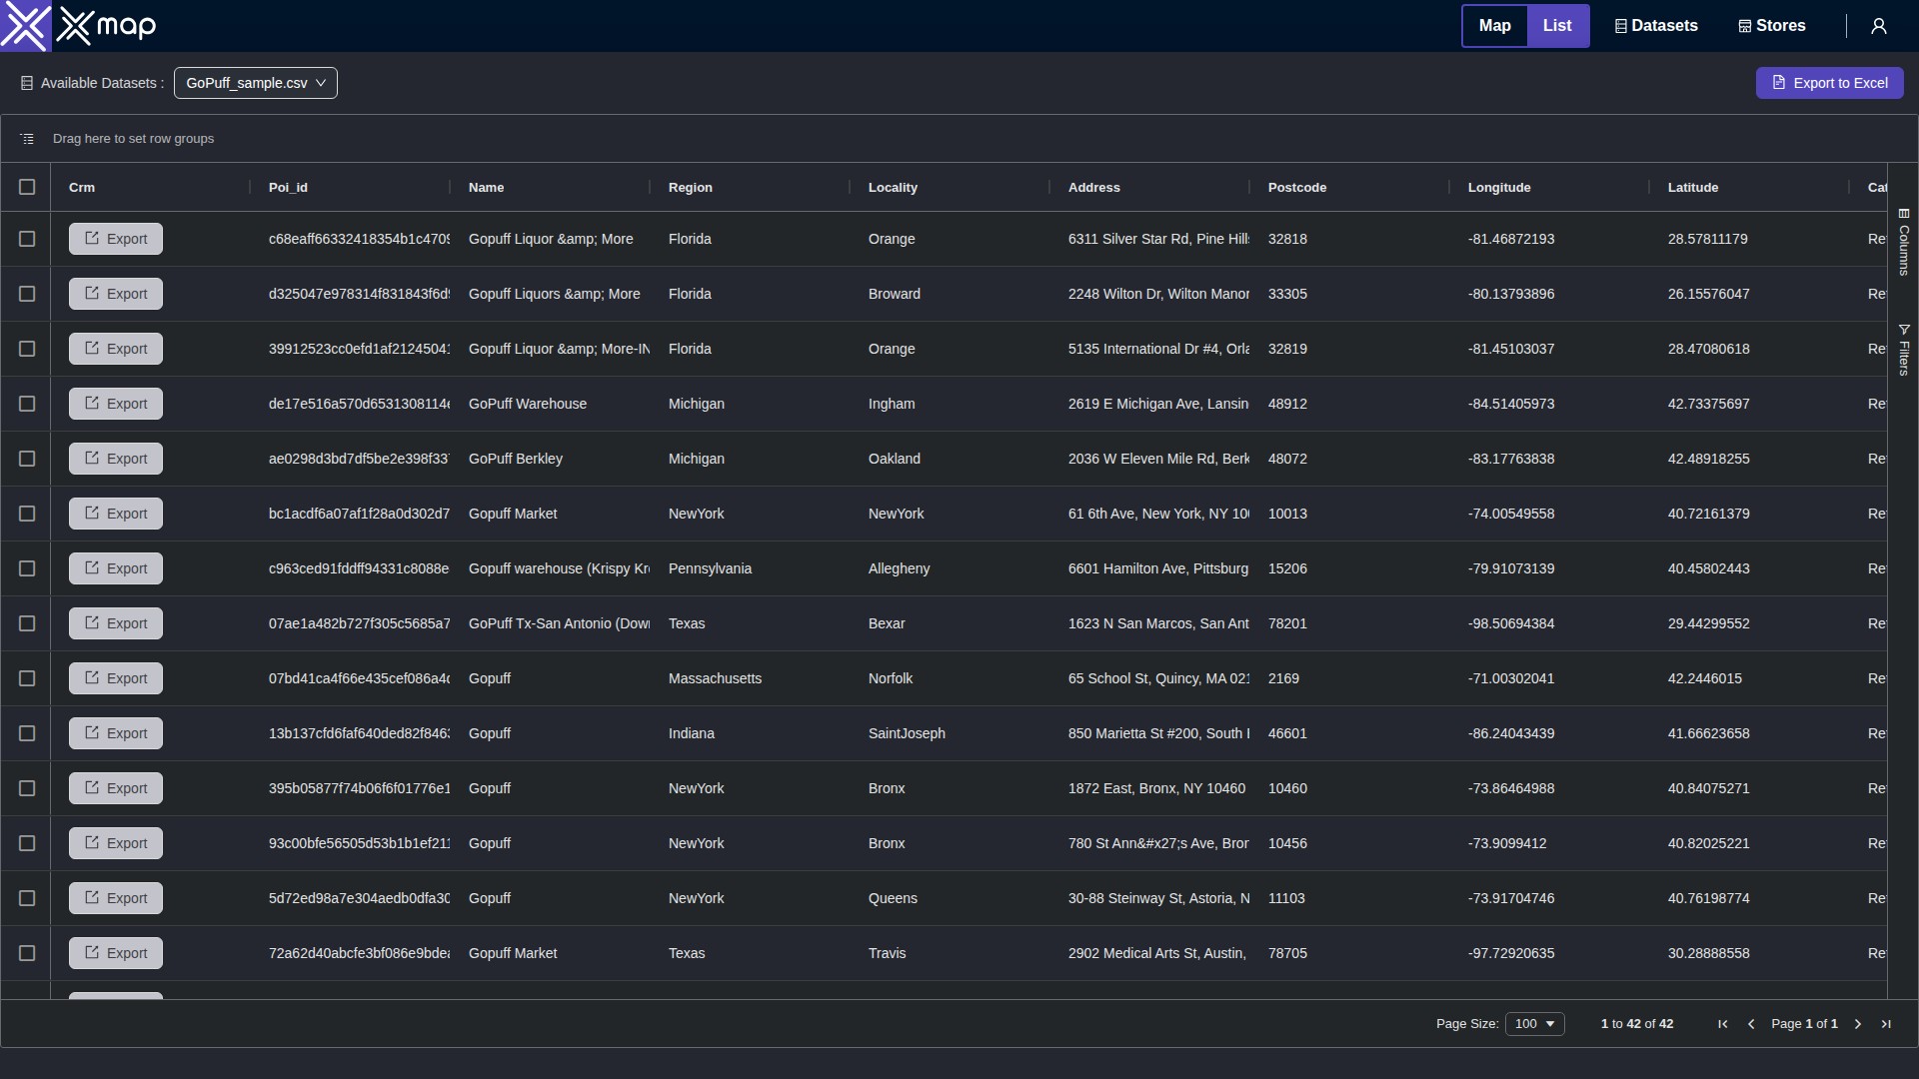Go to the next page
This screenshot has height=1079, width=1919.
[x=1858, y=1024]
